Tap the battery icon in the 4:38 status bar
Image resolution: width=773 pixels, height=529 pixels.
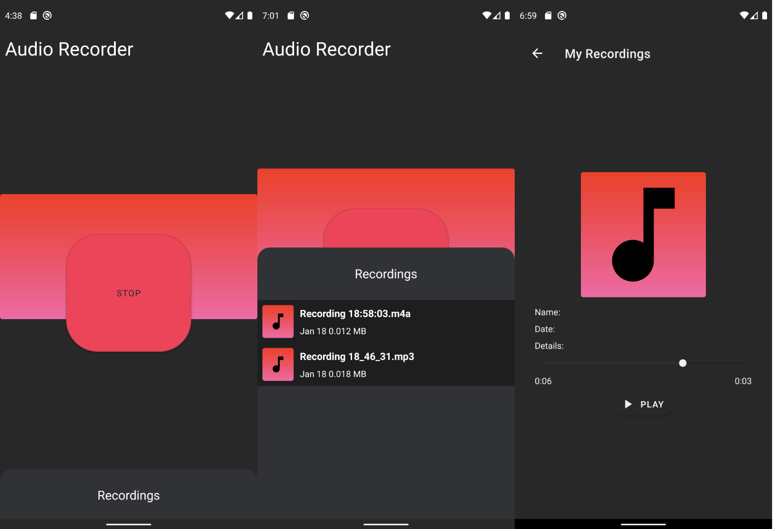pos(250,16)
